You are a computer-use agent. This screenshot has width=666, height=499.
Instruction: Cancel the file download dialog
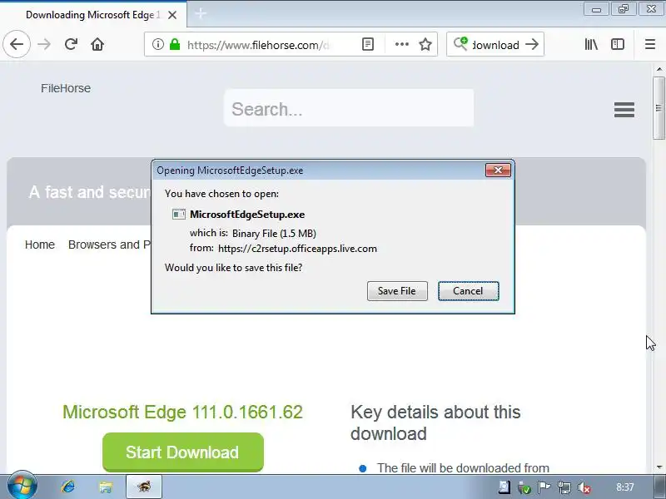(x=469, y=291)
